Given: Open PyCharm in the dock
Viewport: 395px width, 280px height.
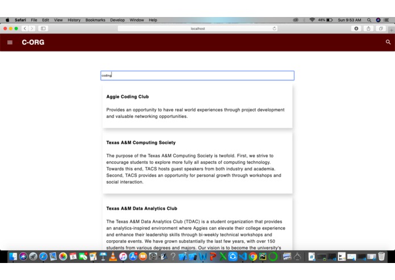Looking at the screenshot, I should 263,257.
